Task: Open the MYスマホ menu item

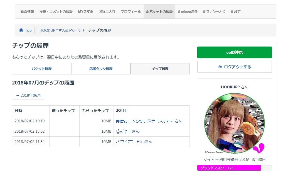Action: click(x=85, y=12)
